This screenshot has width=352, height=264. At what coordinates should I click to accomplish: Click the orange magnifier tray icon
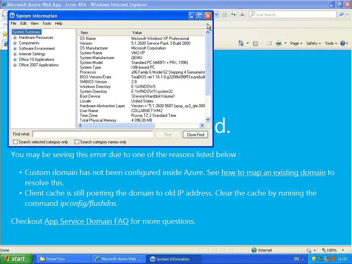coord(333,259)
